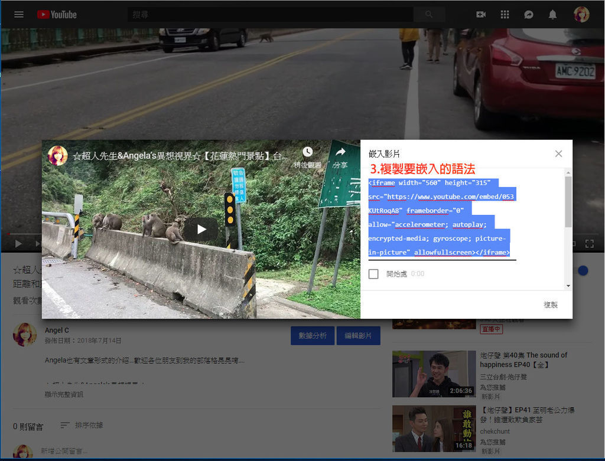Toggle fullscreen on the main player
Screen dimensions: 605x461
click(589, 244)
